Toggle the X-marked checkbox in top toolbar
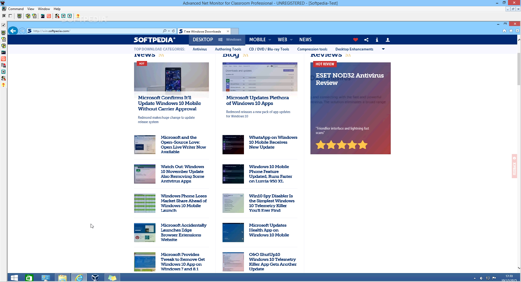This screenshot has height=282, width=521. (4, 16)
